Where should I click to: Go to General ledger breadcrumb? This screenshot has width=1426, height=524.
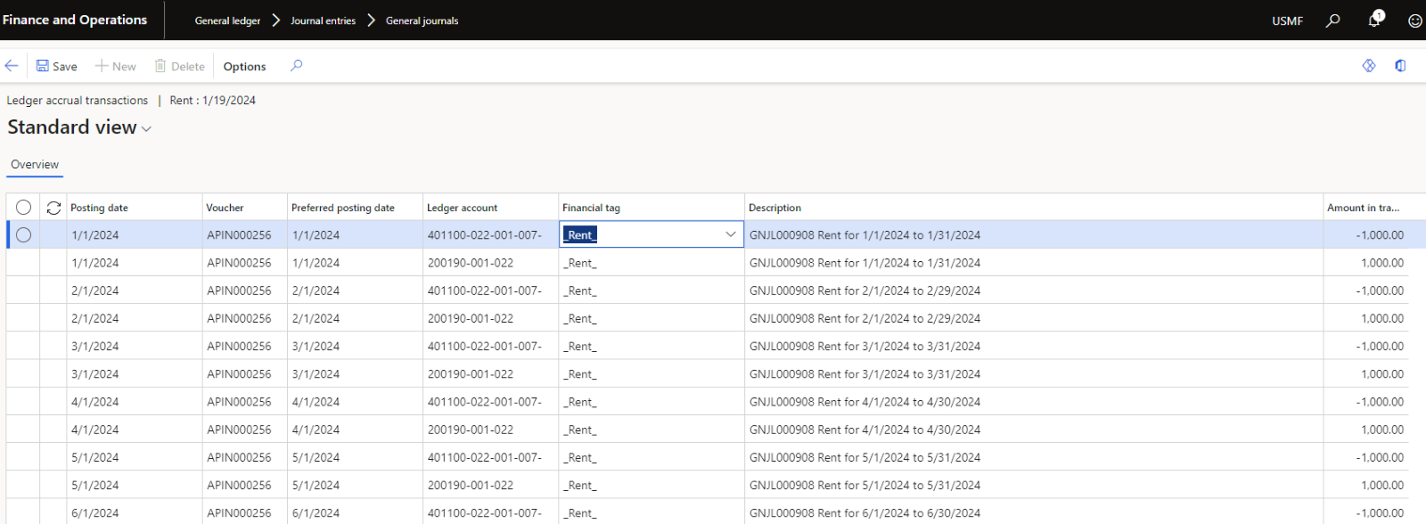[x=227, y=20]
